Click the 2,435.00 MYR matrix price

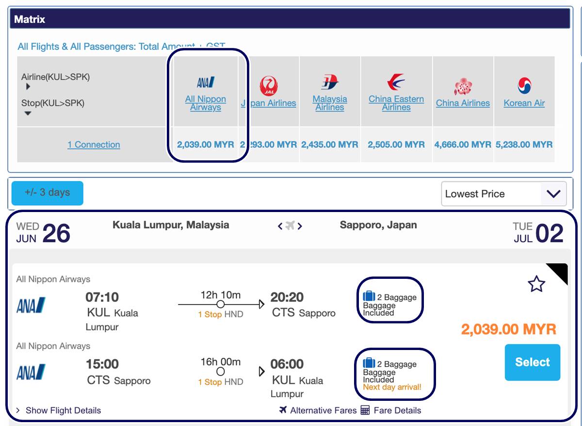[330, 145]
